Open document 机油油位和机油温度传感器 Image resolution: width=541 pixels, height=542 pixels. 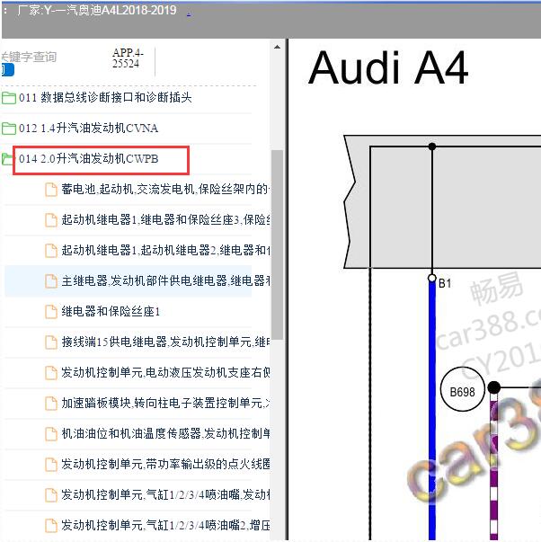166,433
